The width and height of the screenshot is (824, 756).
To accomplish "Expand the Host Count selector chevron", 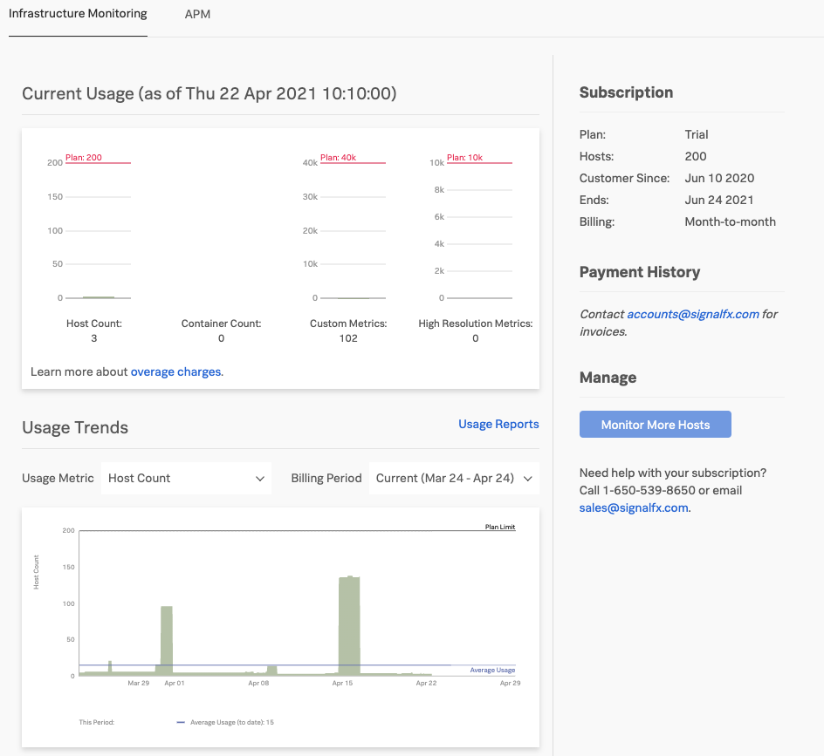I will (x=259, y=478).
